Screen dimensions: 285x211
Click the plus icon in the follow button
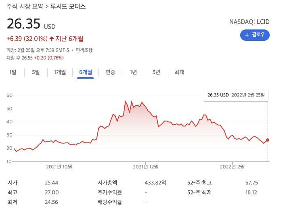247,35
